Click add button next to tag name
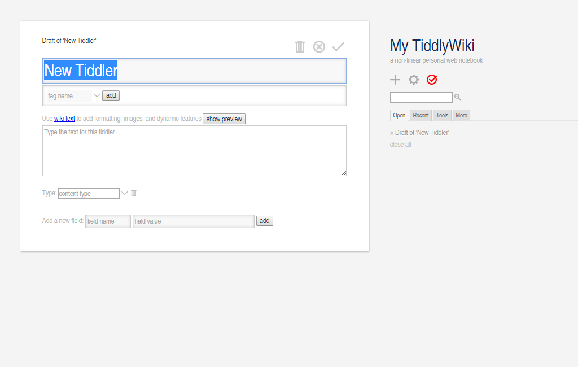The height and width of the screenshot is (367, 578). pos(111,95)
